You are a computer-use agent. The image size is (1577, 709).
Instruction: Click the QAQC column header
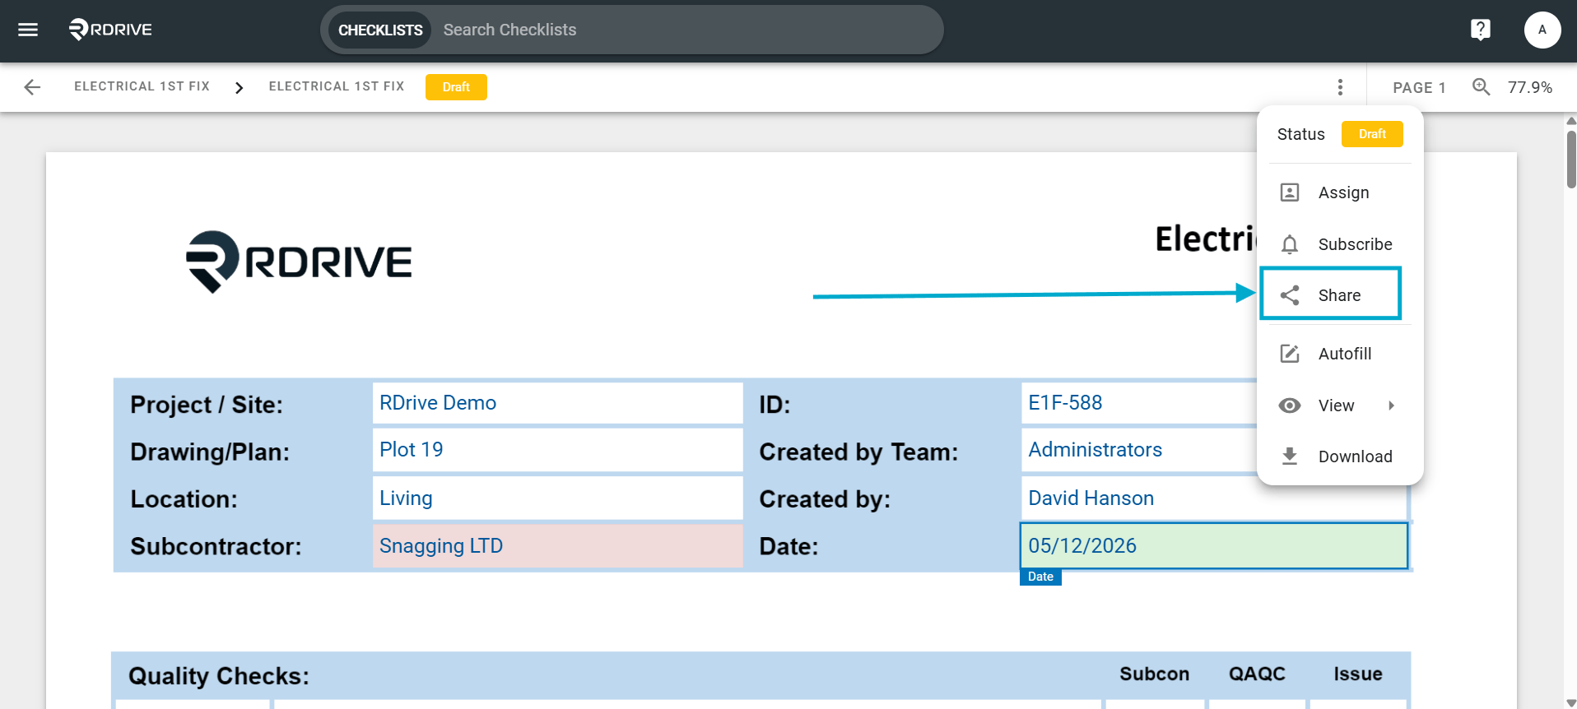click(x=1257, y=674)
